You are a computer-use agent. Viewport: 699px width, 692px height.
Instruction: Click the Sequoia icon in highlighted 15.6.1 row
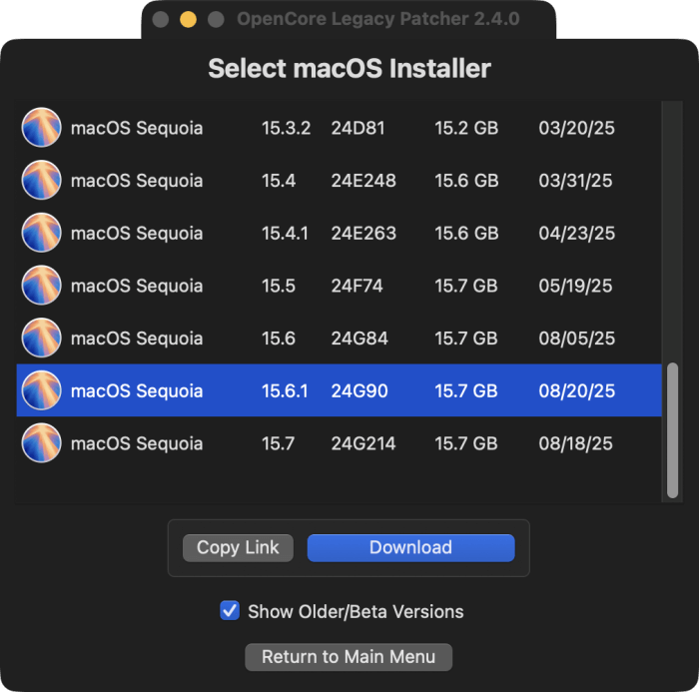[x=42, y=390]
